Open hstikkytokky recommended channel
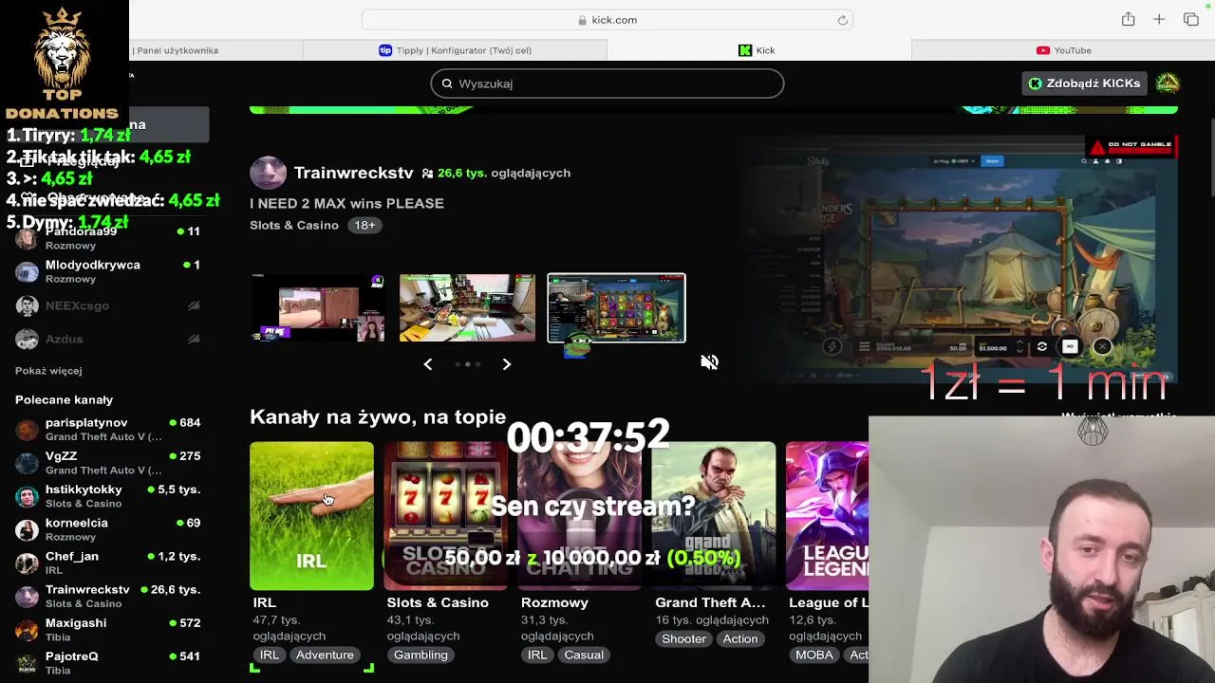 pyautogui.click(x=107, y=496)
